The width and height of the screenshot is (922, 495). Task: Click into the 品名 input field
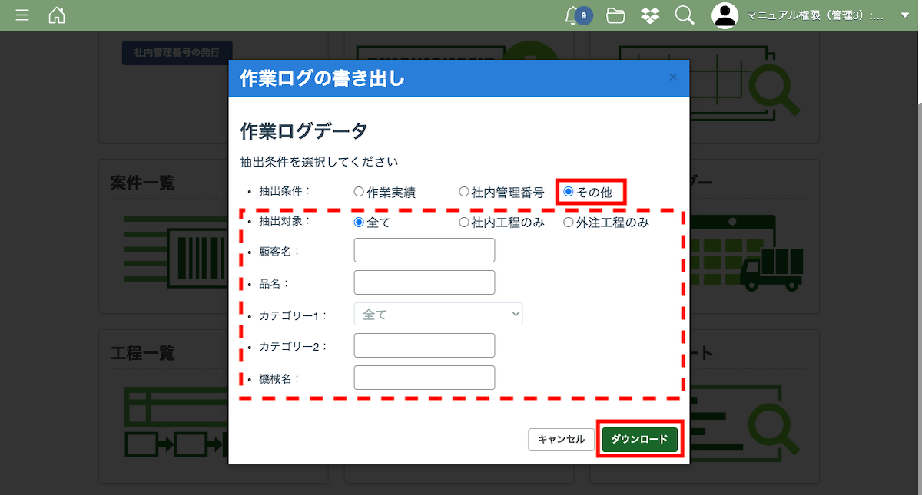coord(424,282)
